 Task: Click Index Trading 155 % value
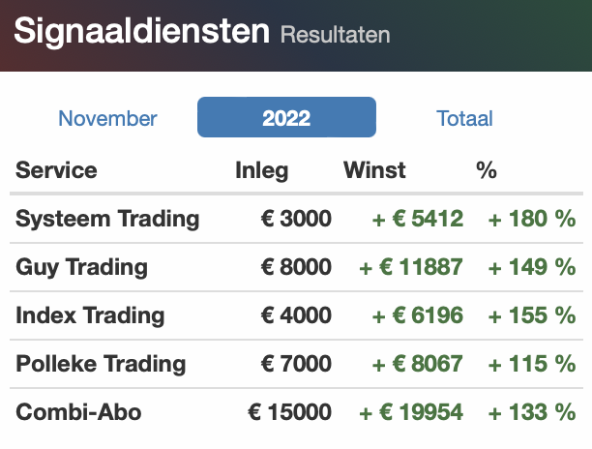[531, 315]
